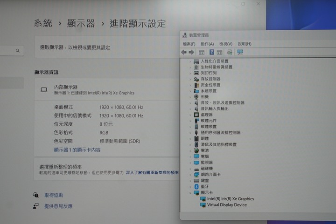The height and width of the screenshot is (224, 336).
Task: Expand the 列印佇列 category
Action: pos(190,73)
